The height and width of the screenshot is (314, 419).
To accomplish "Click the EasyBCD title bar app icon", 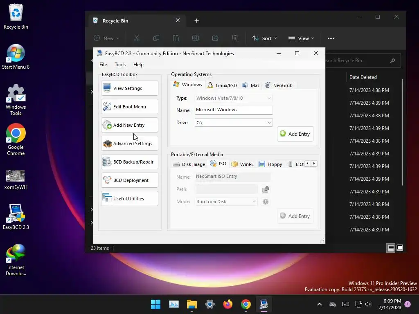I will pyautogui.click(x=100, y=53).
